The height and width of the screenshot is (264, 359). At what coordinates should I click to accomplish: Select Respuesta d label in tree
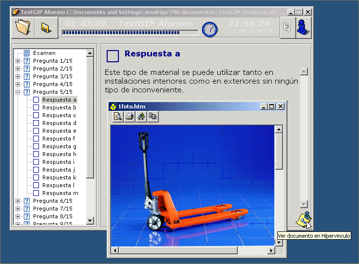click(x=59, y=123)
